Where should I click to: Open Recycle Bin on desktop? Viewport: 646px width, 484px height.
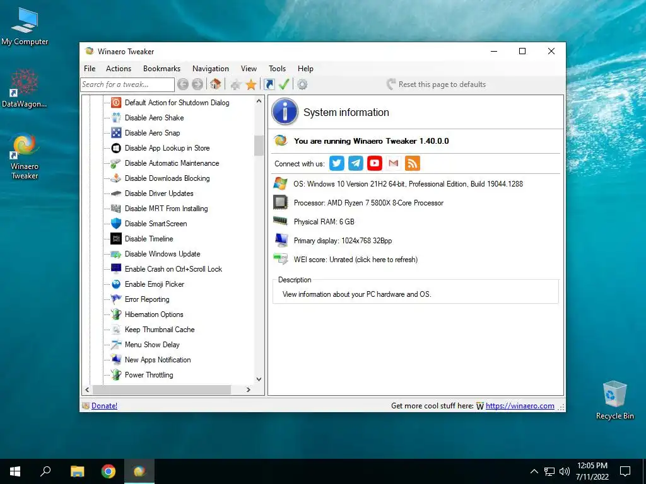614,400
